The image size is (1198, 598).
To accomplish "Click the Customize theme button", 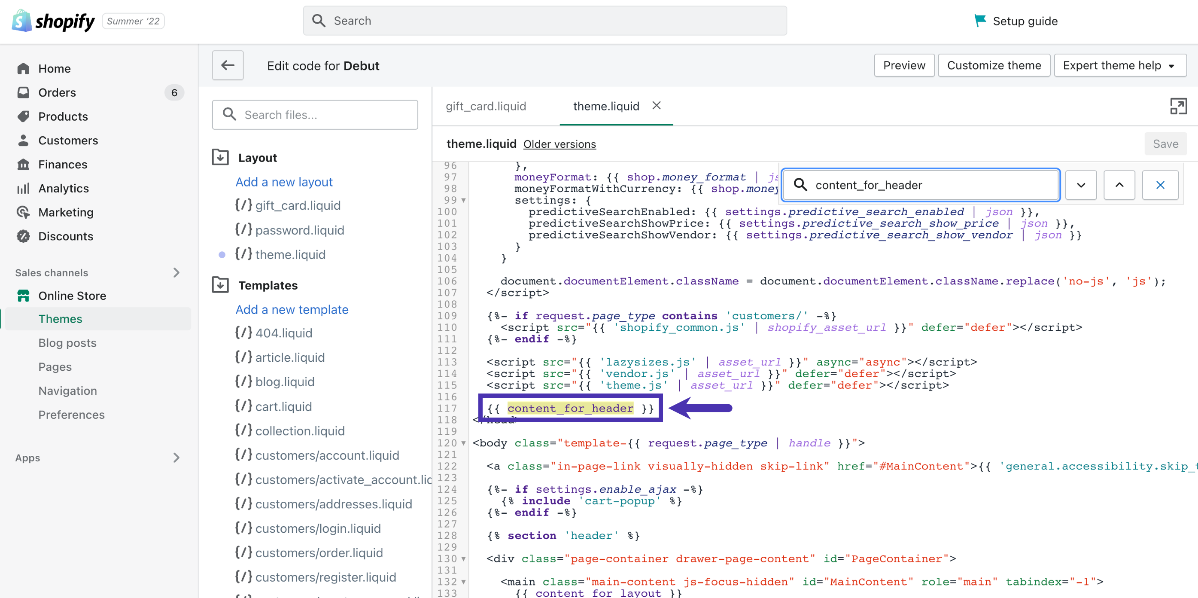I will click(994, 65).
